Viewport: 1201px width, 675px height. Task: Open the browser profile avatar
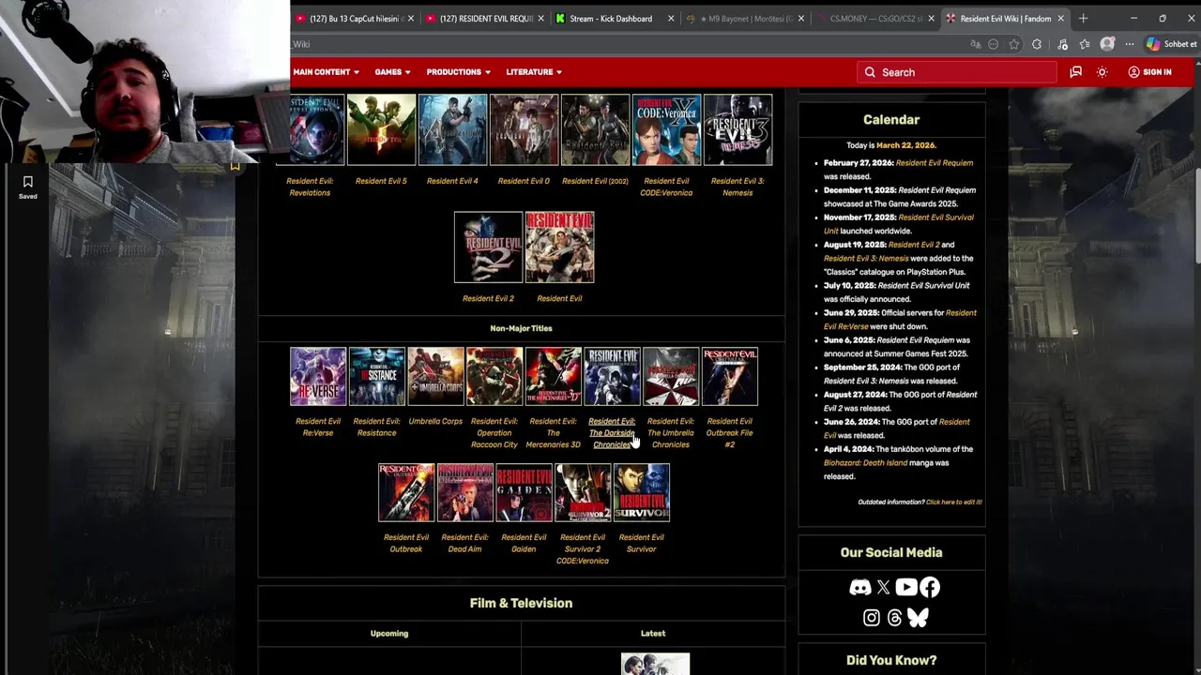point(1108,44)
